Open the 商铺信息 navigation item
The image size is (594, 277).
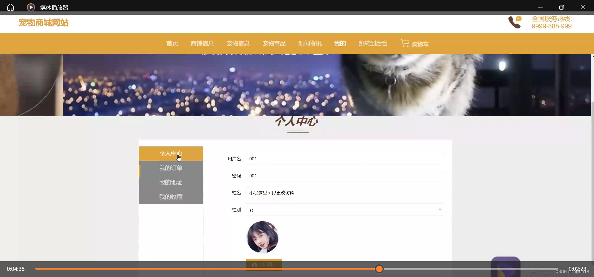202,44
